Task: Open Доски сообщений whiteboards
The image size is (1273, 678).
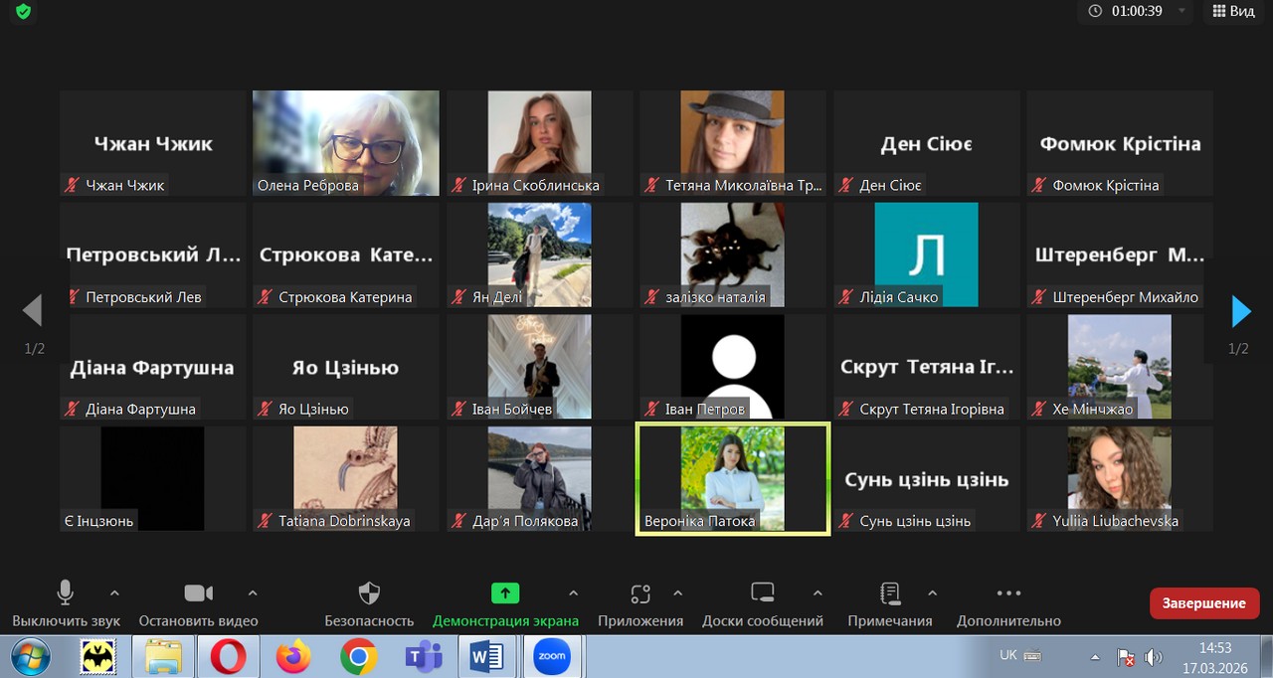Action: pyautogui.click(x=762, y=594)
